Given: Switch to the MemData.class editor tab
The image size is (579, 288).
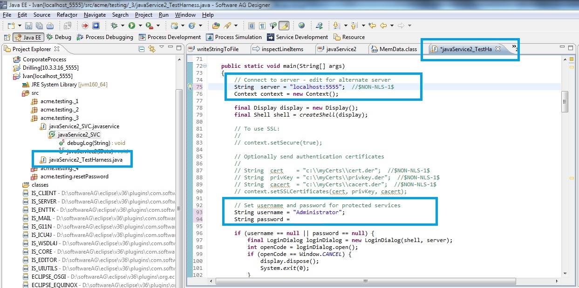Looking at the screenshot, I should pos(394,49).
